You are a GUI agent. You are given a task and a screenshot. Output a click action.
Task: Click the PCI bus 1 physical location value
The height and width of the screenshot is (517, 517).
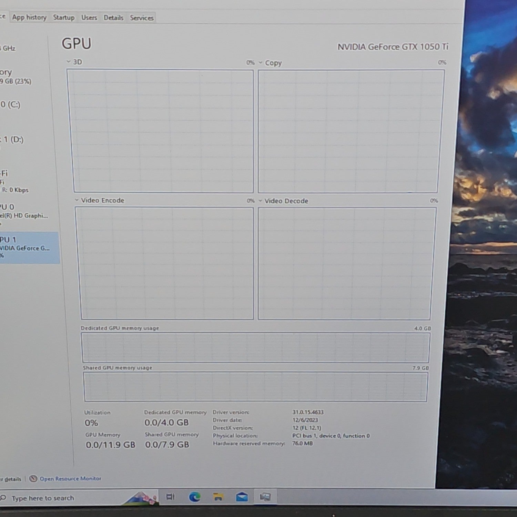(x=331, y=436)
